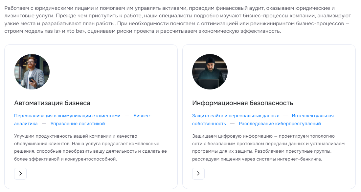The width and height of the screenshot is (361, 192).
Task: Open the arrow button under Информационная безопасность
Action: (198, 173)
